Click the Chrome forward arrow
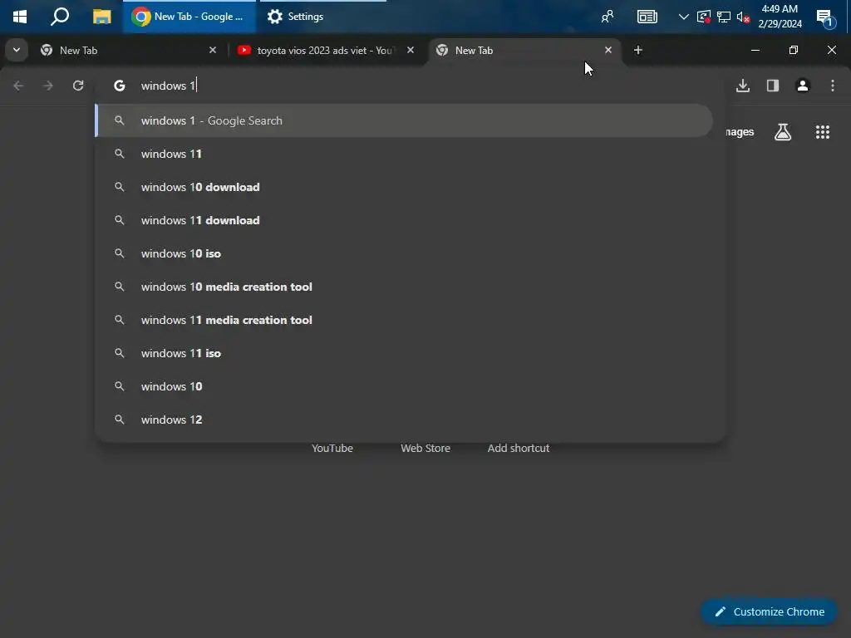851x638 pixels. point(48,86)
